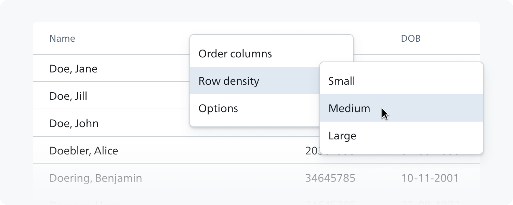The image size is (513, 205).
Task: Select the Doe, Jill row
Action: tap(111, 96)
